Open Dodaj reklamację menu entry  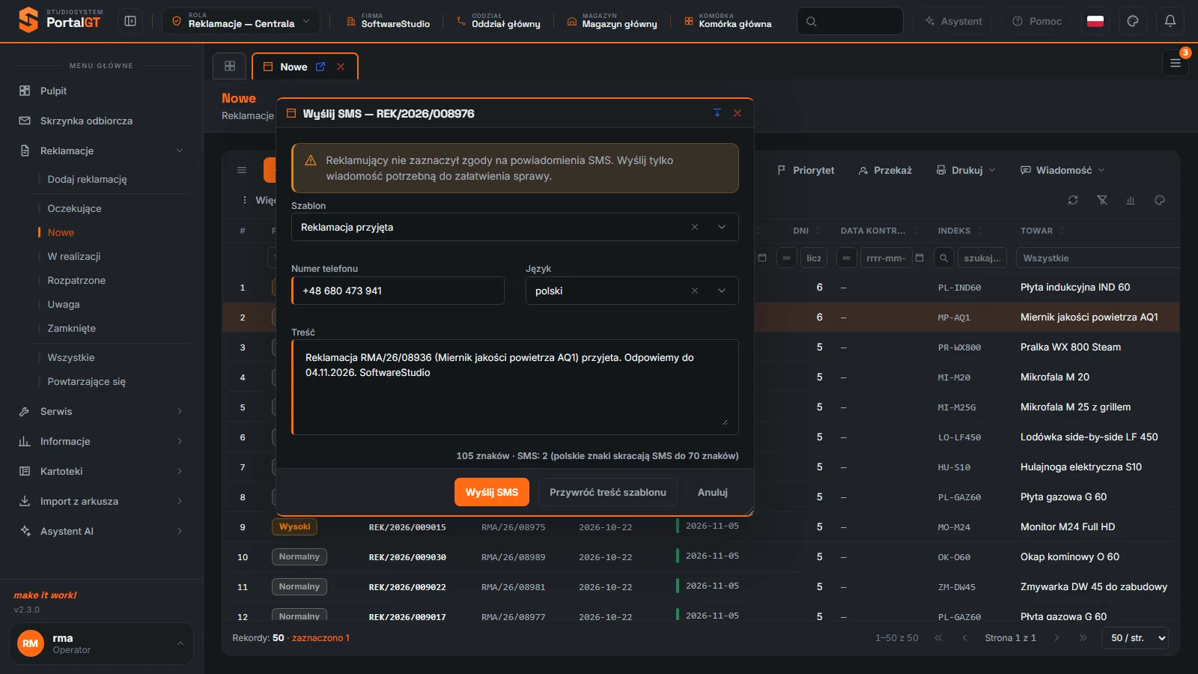[87, 179]
